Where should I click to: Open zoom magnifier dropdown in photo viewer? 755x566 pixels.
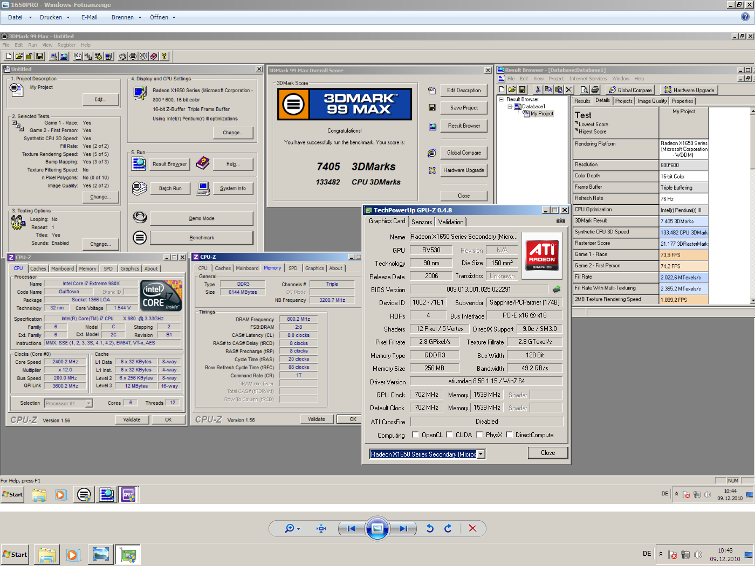tap(293, 528)
